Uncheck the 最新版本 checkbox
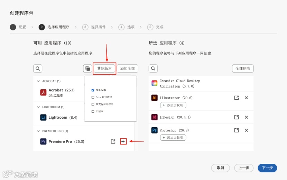The image size is (287, 180). [93, 90]
